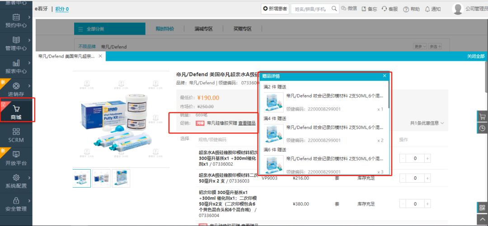Click 多选 multi-select button
Image resolution: width=488 pixels, height=226 pixels.
click(435, 46)
